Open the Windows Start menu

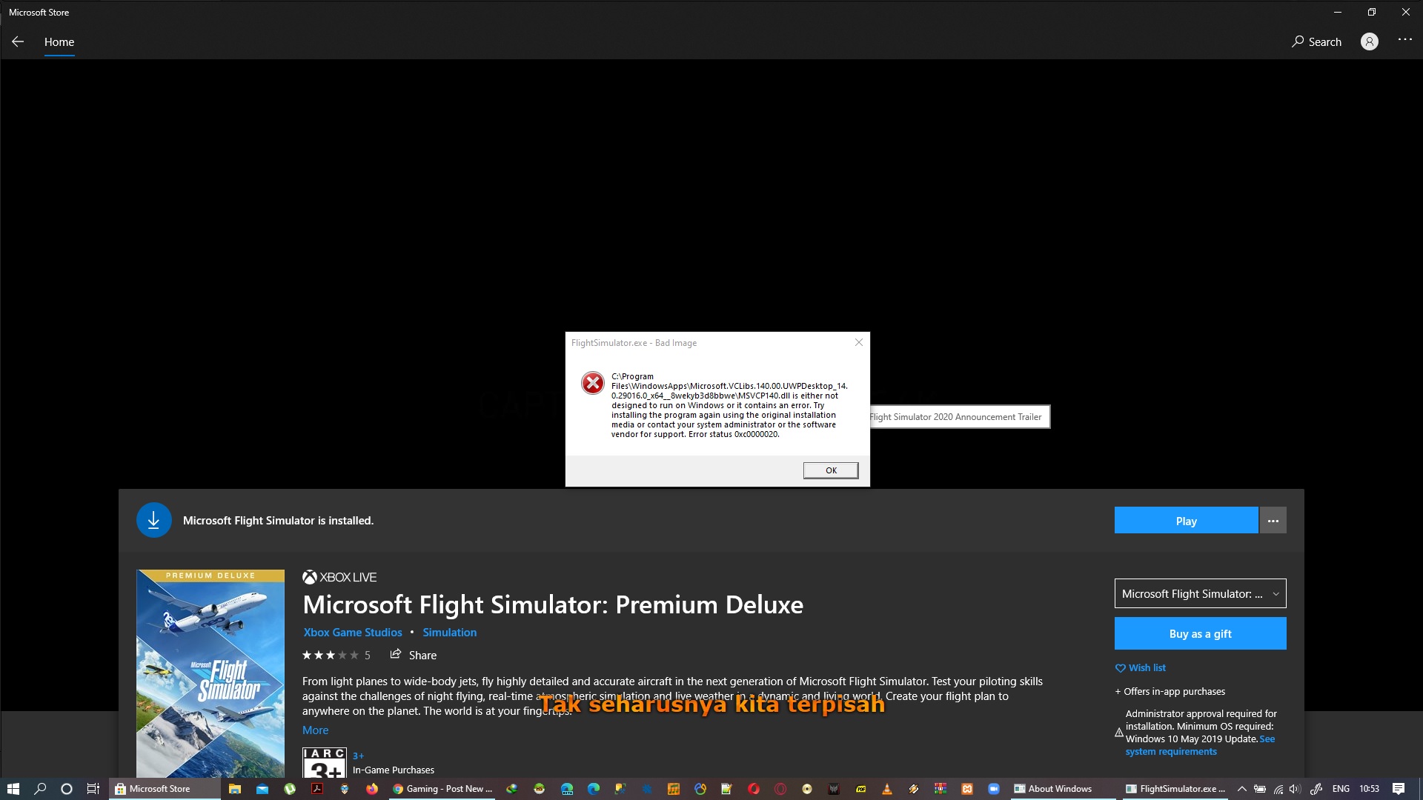pos(13,789)
